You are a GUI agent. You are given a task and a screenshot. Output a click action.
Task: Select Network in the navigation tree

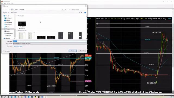click(x=7, y=38)
